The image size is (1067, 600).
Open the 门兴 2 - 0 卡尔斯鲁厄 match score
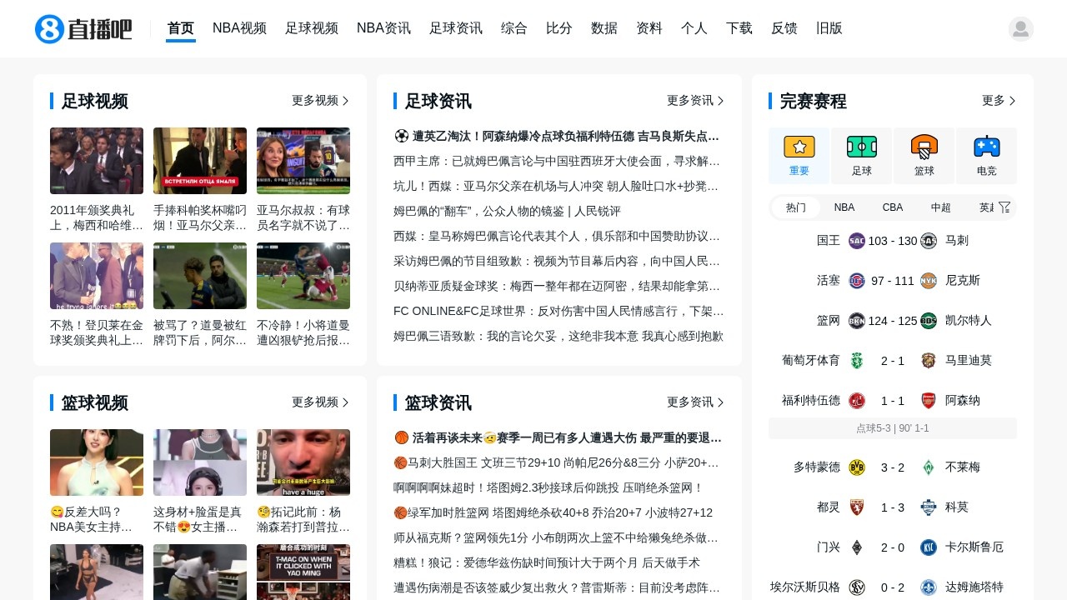pyautogui.click(x=893, y=547)
